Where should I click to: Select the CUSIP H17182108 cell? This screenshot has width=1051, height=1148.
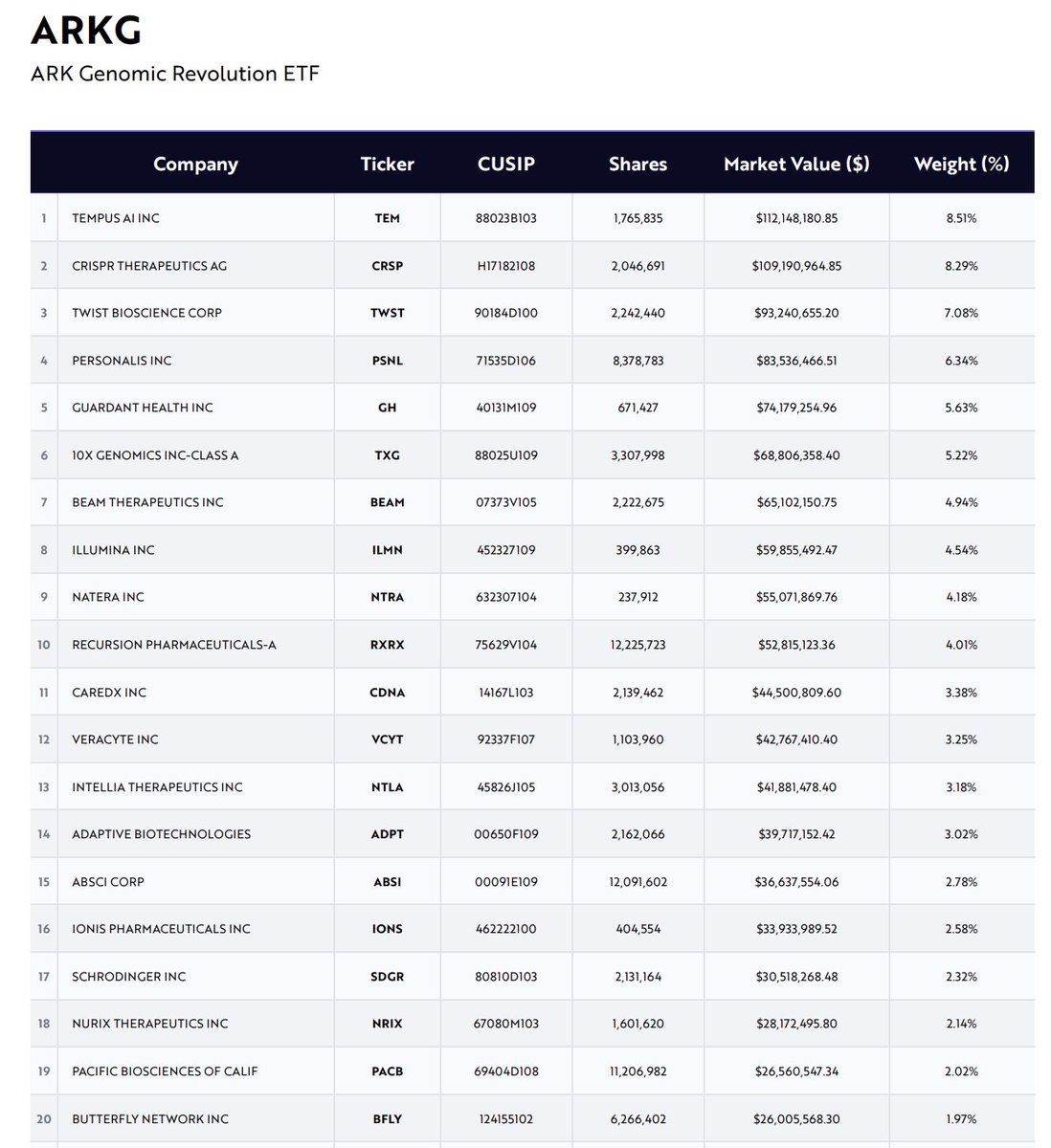point(505,265)
